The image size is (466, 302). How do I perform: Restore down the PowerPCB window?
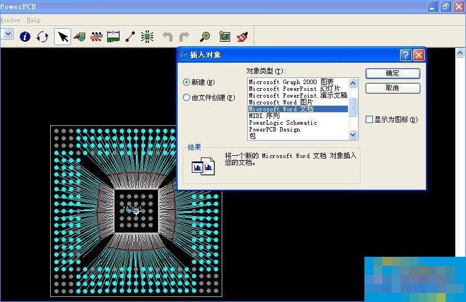[x=446, y=7]
